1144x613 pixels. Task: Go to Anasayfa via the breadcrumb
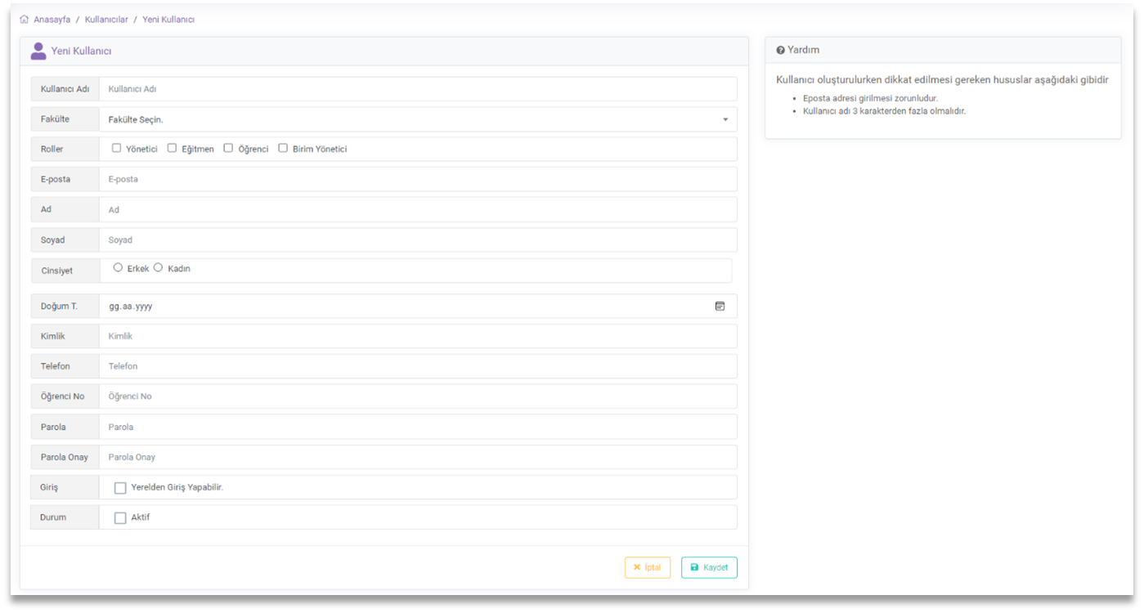[x=52, y=20]
